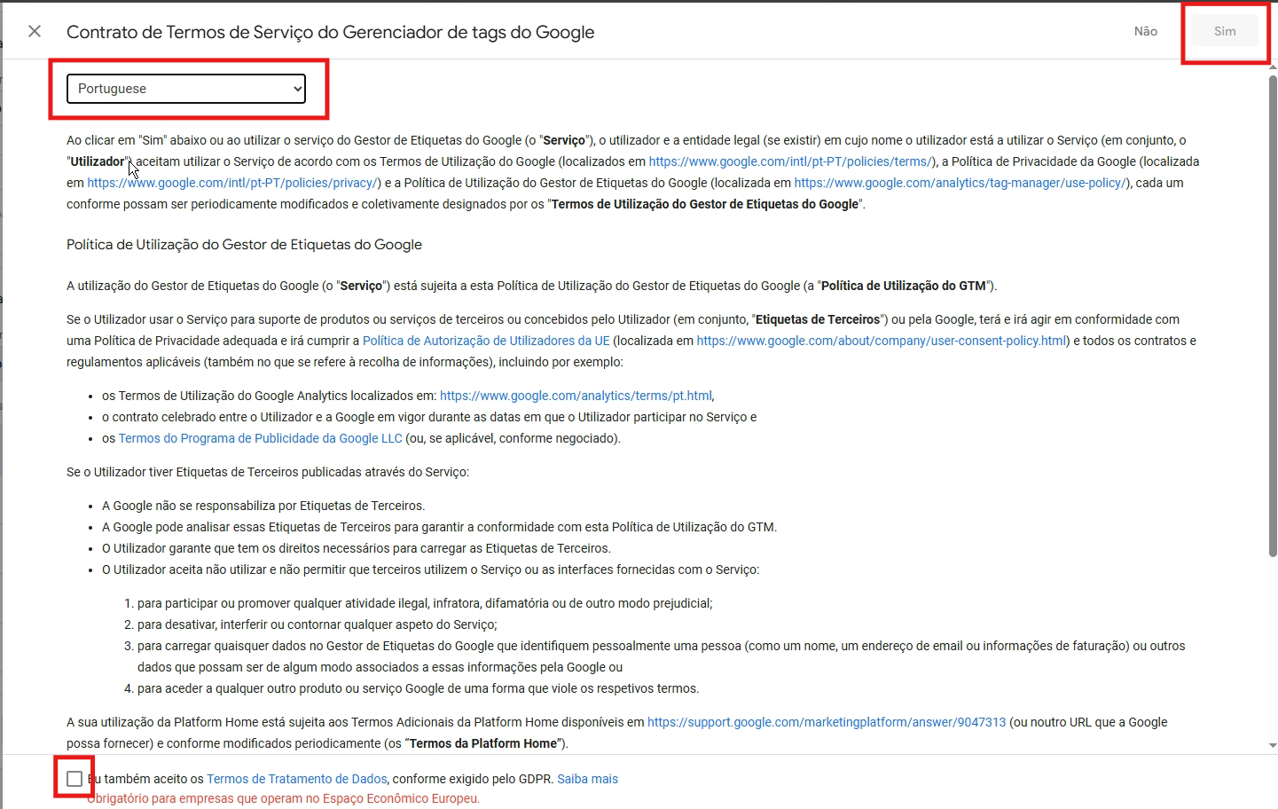Open the user-consent-policy.html URL link

[882, 341]
